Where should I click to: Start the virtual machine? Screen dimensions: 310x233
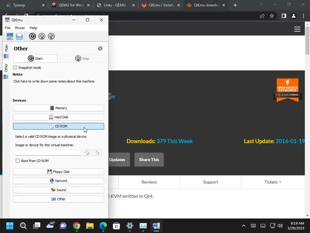tap(35, 59)
